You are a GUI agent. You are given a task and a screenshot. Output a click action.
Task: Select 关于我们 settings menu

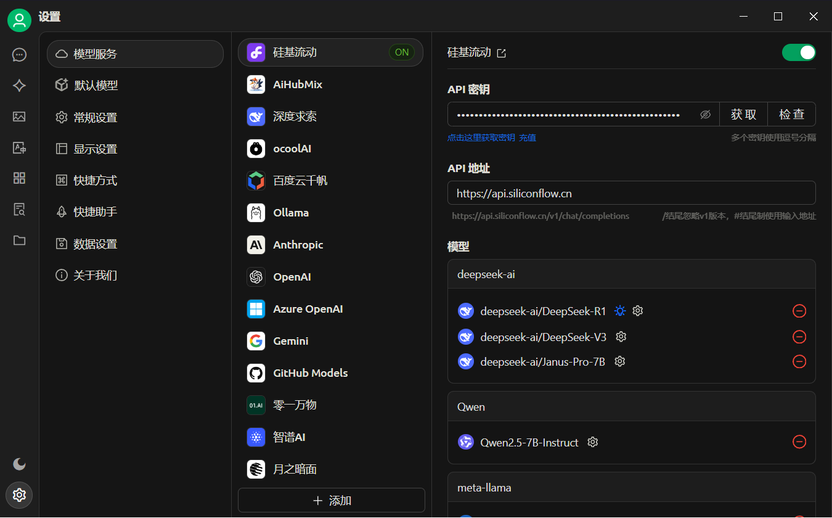pyautogui.click(x=135, y=275)
